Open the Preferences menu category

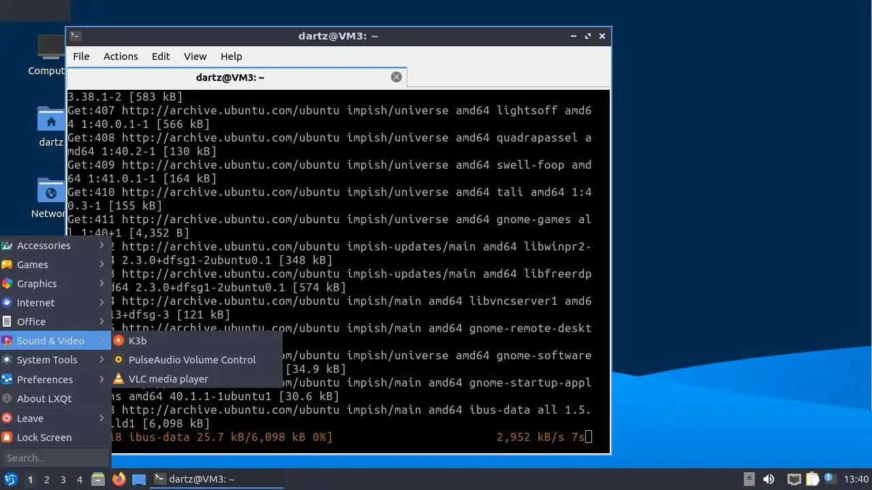click(55, 379)
